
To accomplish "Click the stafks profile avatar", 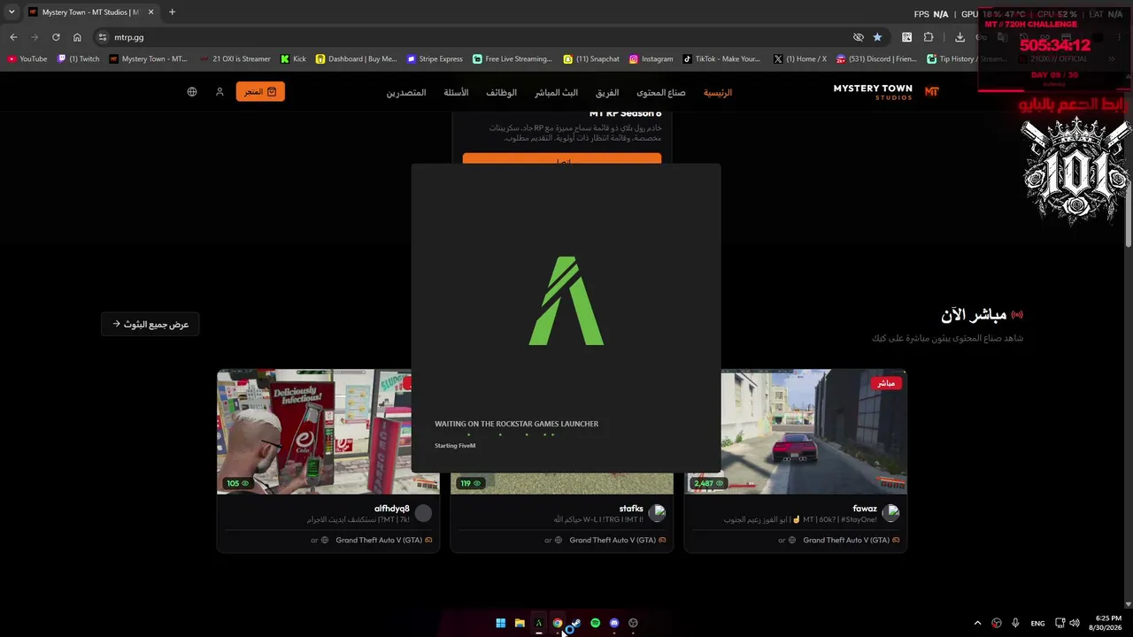I will click(x=657, y=513).
